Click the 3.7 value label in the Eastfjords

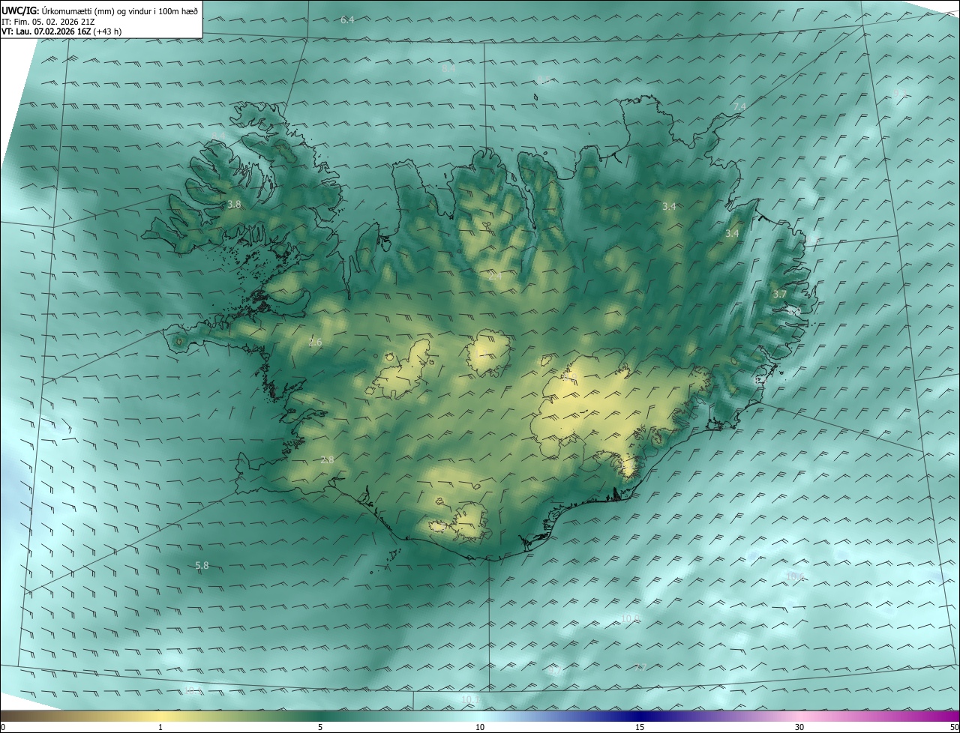(779, 295)
